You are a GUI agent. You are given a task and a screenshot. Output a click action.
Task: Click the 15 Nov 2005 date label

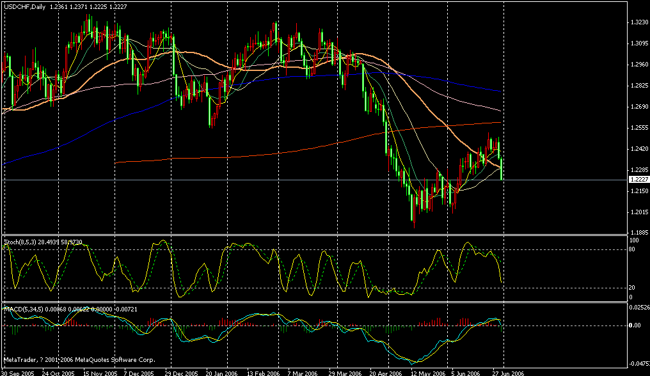pyautogui.click(x=100, y=373)
